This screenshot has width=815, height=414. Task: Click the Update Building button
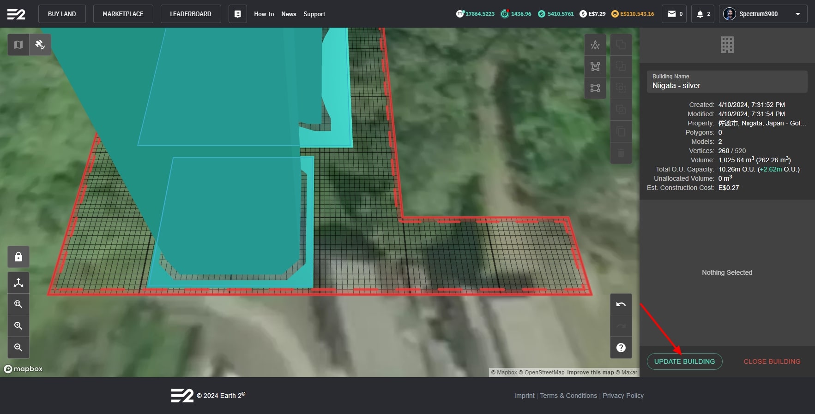[684, 361]
